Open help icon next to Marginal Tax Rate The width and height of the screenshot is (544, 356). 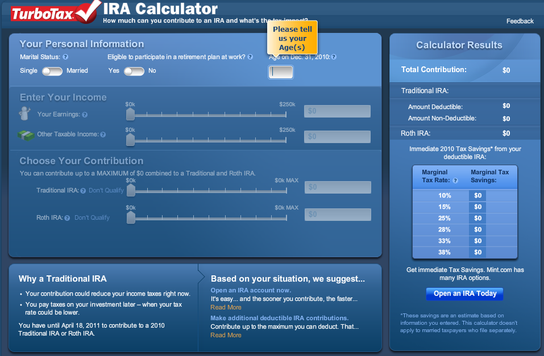[x=455, y=181]
